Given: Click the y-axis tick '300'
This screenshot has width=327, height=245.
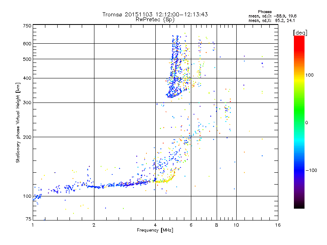Looking at the screenshot, I should click(x=27, y=102).
